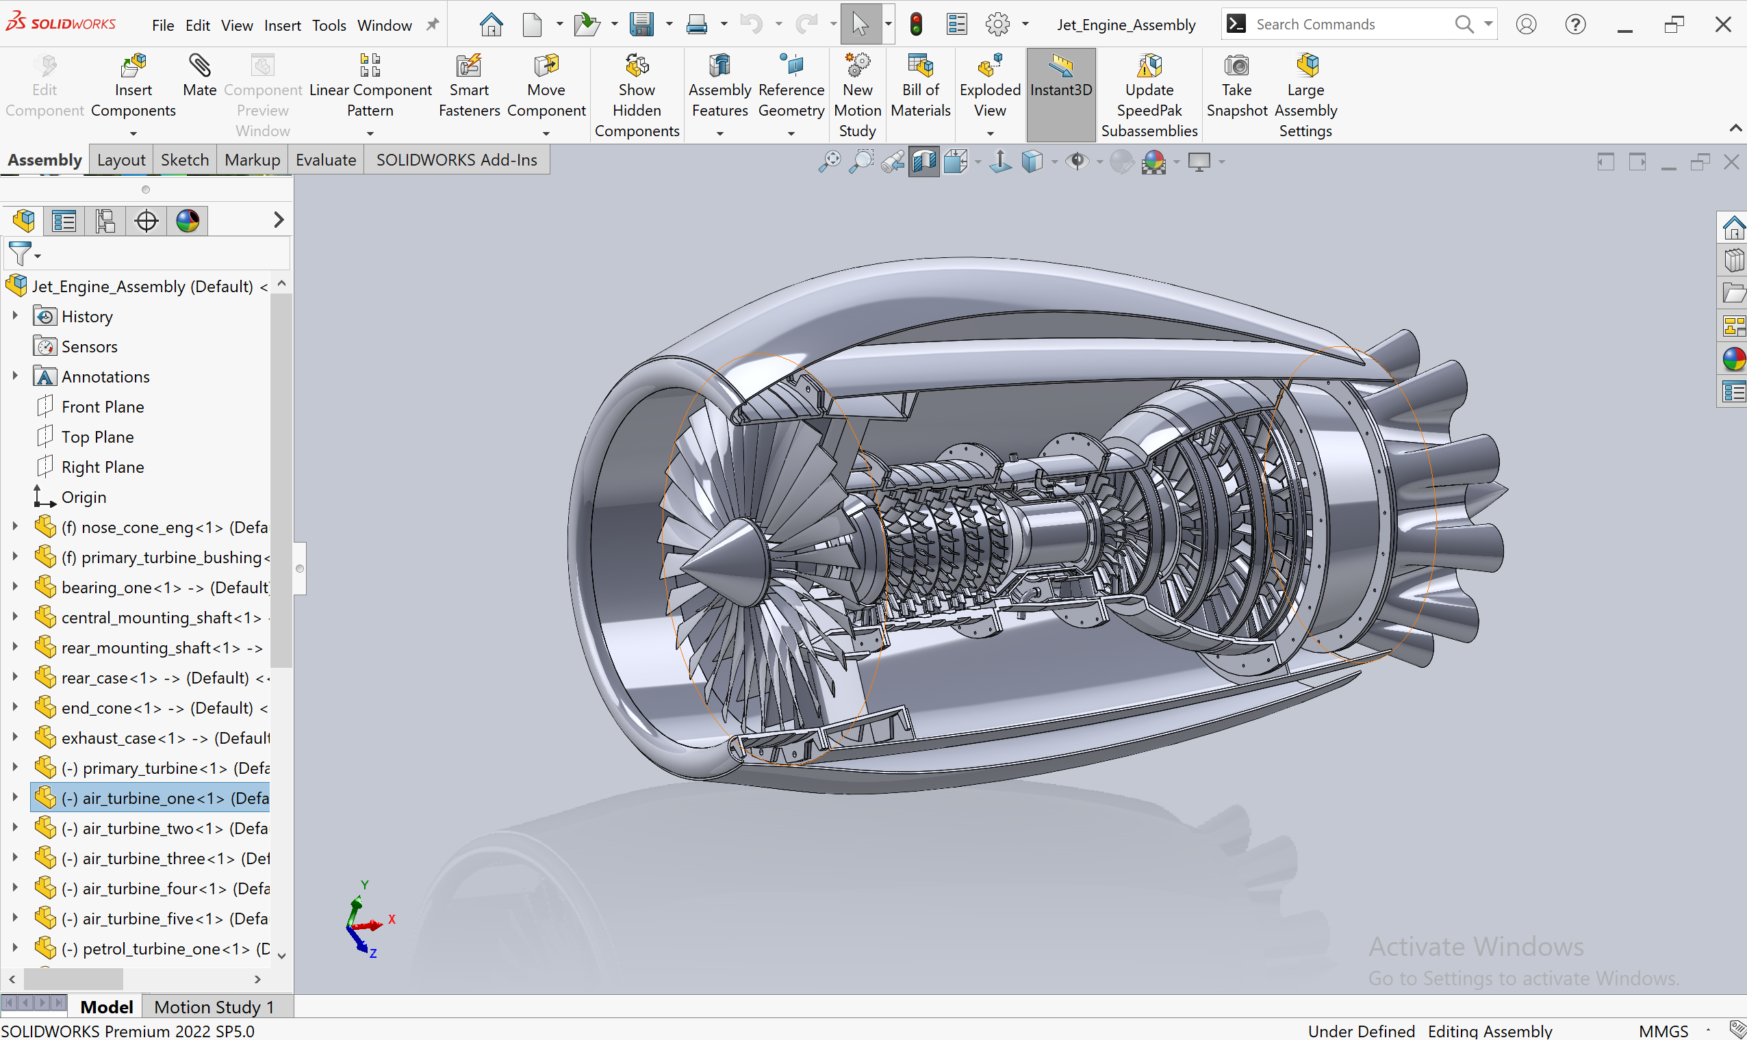
Task: Open the Exploded View dropdown arrow
Action: (990, 133)
